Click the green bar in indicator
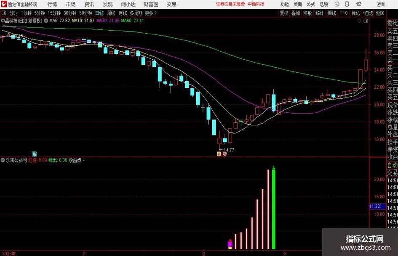 (274, 209)
